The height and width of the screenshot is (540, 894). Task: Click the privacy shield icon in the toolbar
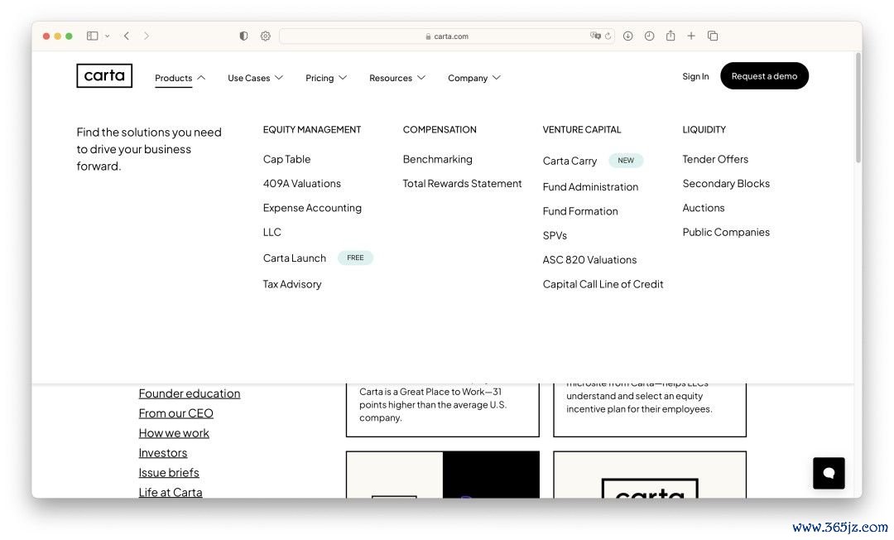tap(243, 36)
